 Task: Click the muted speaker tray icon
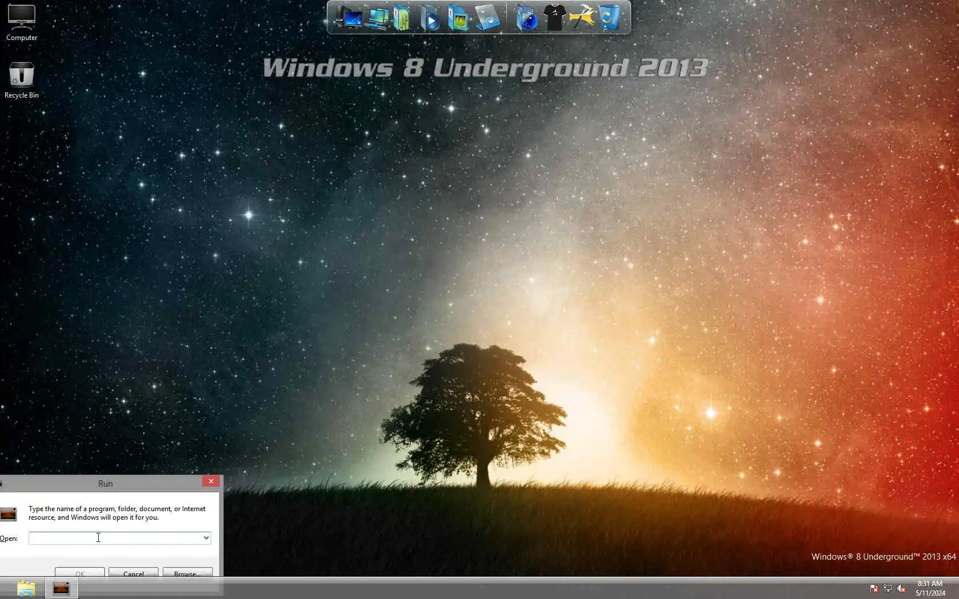coord(901,588)
